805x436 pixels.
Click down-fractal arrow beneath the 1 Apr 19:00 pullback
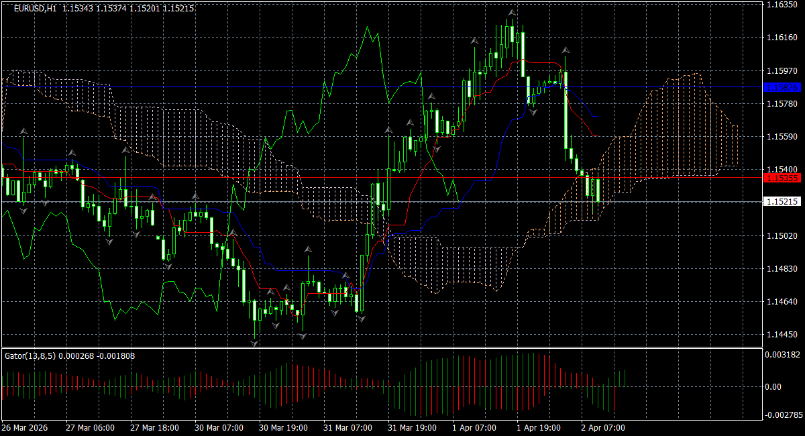(x=533, y=112)
